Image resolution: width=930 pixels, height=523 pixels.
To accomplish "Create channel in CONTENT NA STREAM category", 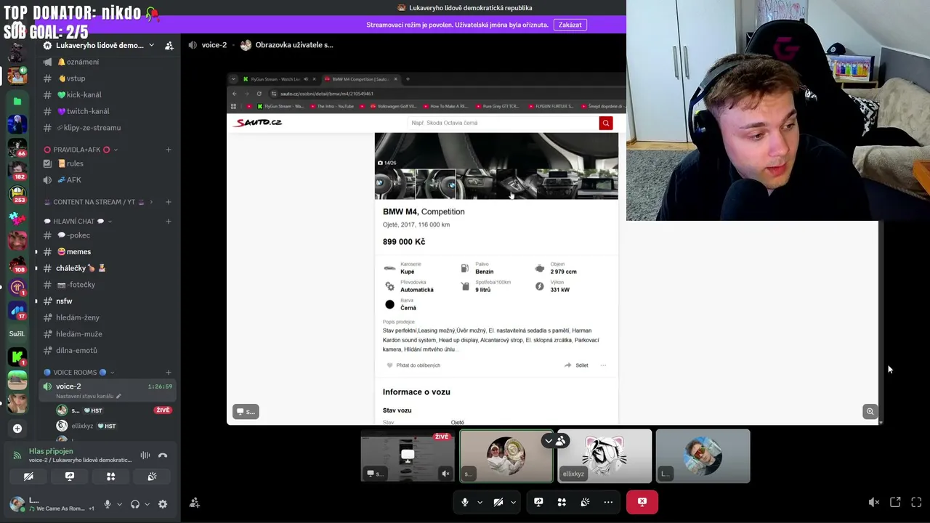I will 168,202.
